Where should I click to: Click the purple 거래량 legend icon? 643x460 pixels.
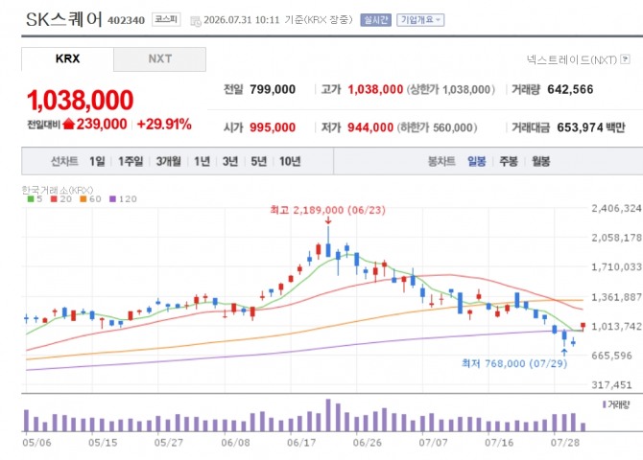coord(604,404)
